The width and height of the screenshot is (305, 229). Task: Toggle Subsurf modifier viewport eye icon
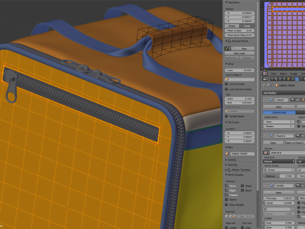click(297, 100)
